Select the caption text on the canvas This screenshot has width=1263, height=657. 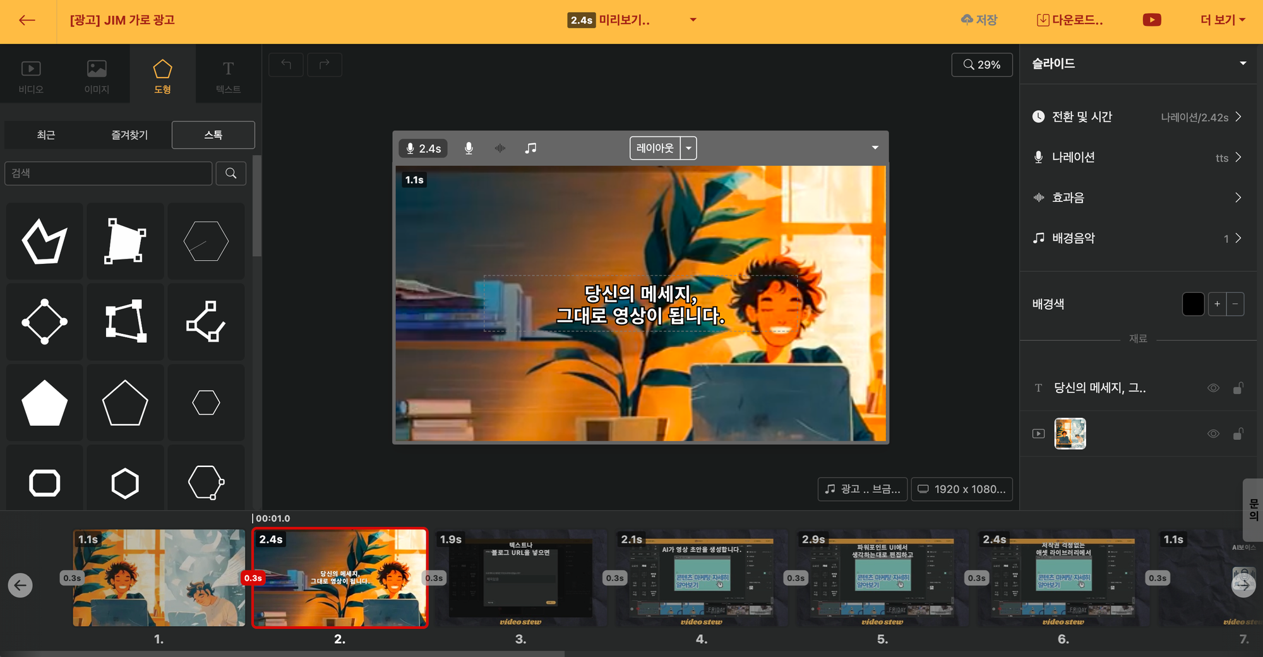(640, 304)
